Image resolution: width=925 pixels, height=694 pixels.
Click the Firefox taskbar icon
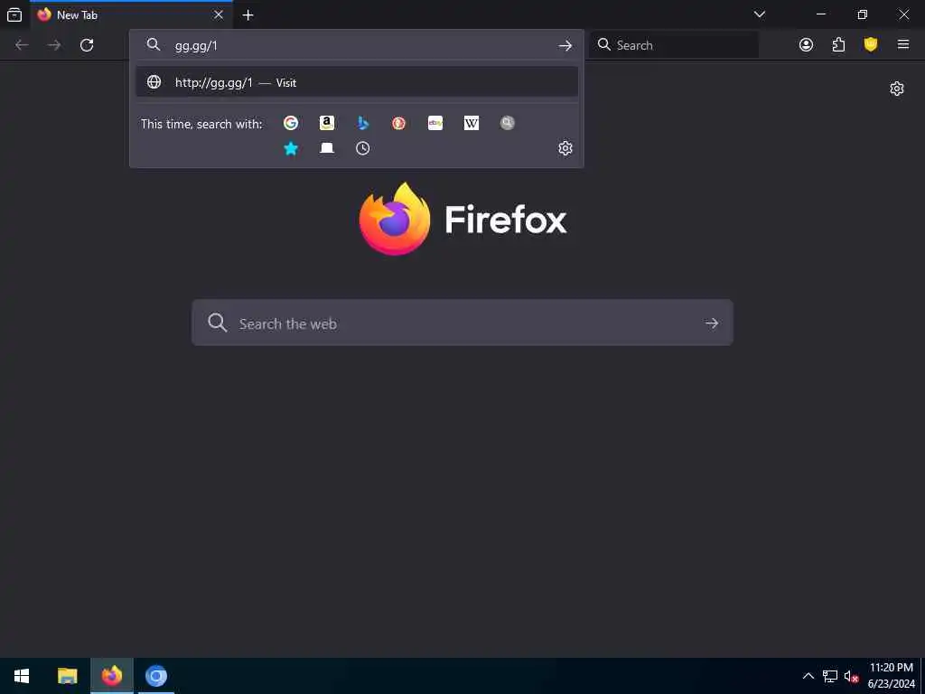[112, 676]
